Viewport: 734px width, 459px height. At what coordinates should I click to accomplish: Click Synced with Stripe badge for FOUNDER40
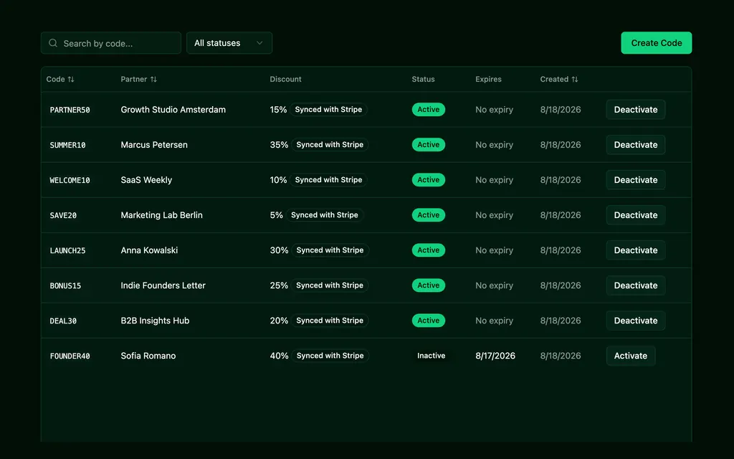330,356
